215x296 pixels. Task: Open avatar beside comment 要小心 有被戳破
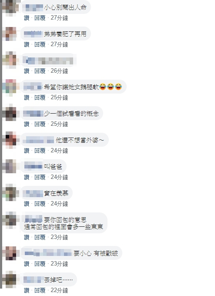pos(10,253)
